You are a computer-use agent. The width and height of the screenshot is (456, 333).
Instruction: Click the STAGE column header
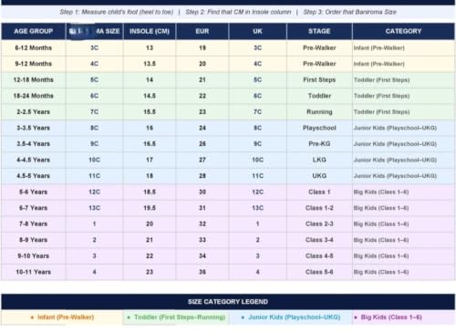319,31
